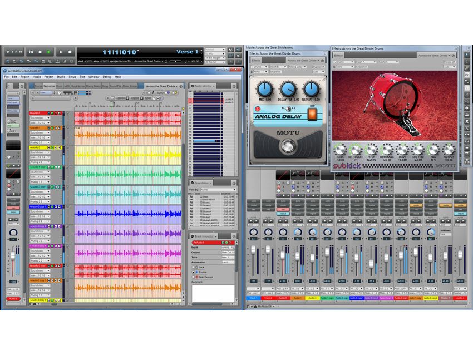The height and width of the screenshot is (355, 473).
Task: Click the volume fader on the Track-2 mixer strip
Action: 268,249
